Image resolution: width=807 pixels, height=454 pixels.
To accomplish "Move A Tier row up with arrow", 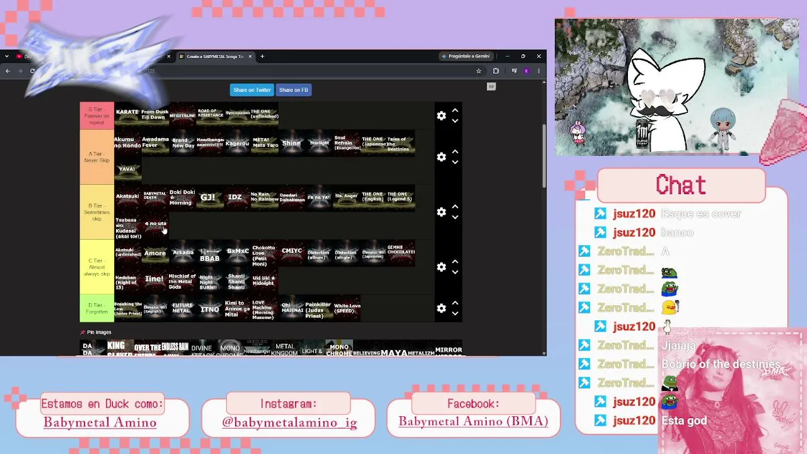I will pos(455,152).
